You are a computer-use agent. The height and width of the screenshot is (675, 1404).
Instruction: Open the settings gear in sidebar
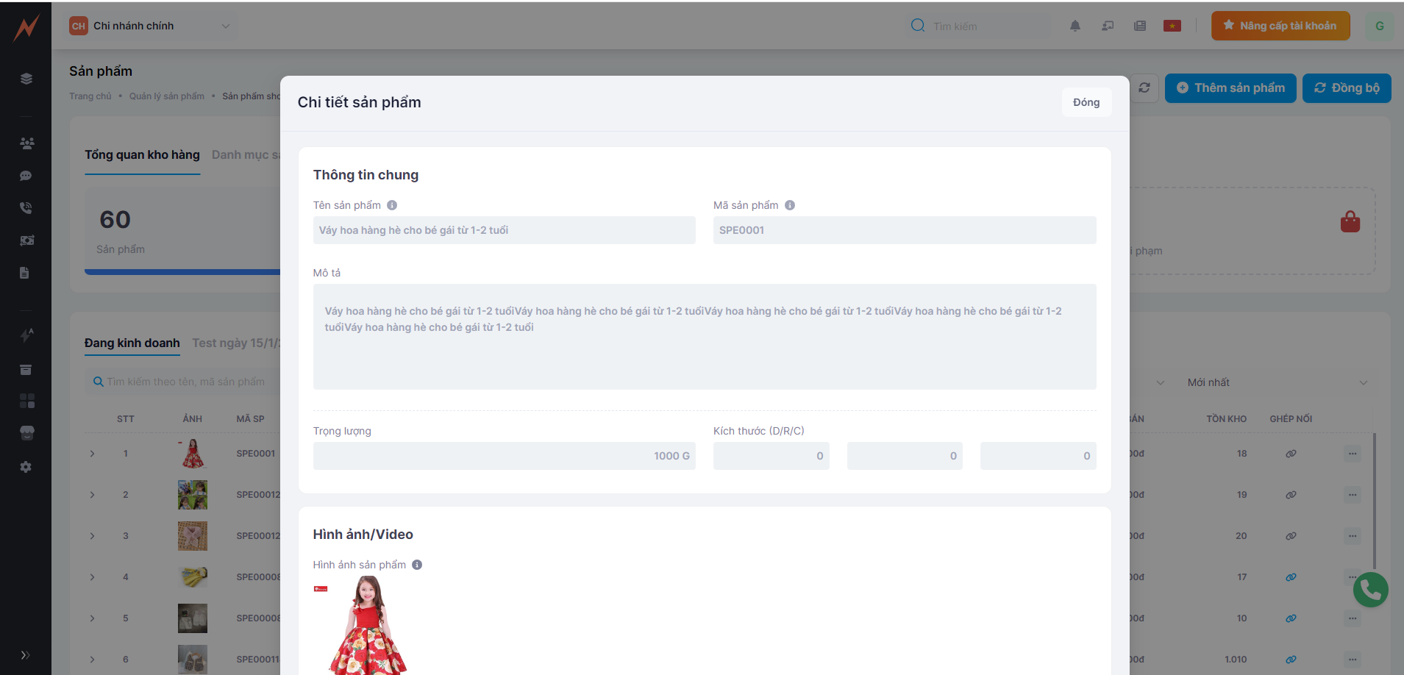26,467
